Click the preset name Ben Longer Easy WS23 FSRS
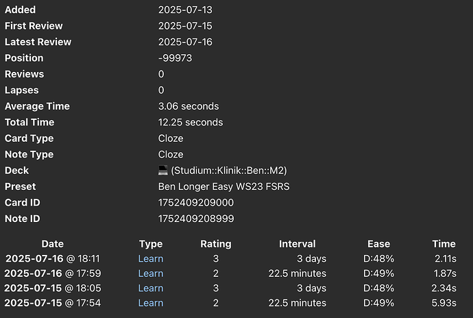The height and width of the screenshot is (318, 473). (x=224, y=186)
